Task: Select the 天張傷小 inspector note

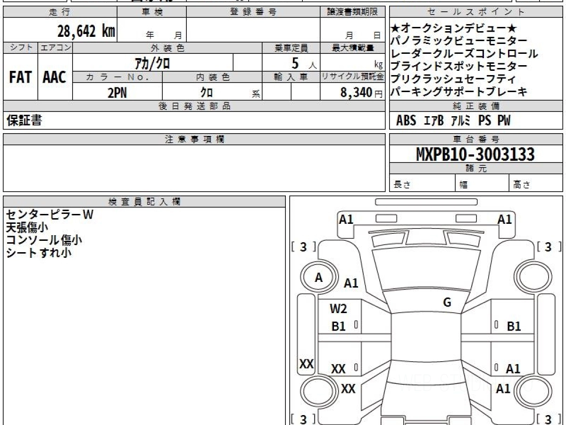Action: (27, 228)
